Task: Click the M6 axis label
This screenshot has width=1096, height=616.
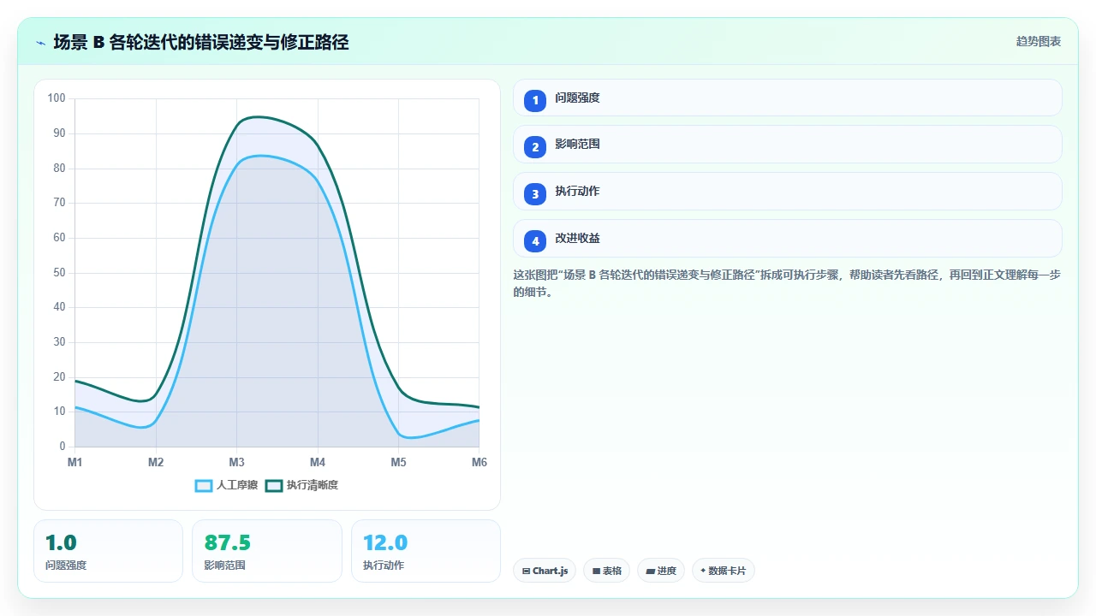Action: (479, 462)
